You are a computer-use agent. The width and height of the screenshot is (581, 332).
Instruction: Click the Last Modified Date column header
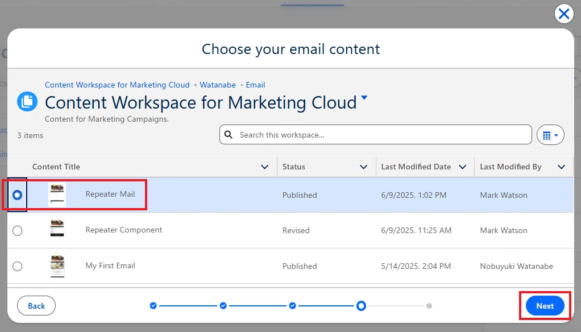coord(416,167)
